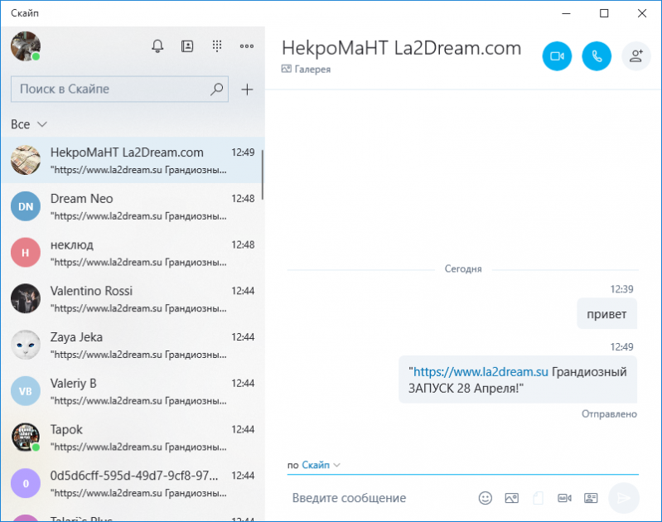The height and width of the screenshot is (522, 662).
Task: Record a video message
Action: coord(564,498)
